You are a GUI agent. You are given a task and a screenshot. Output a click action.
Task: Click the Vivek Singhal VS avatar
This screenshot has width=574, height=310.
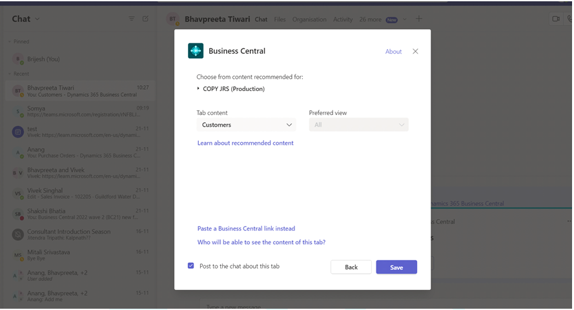click(x=17, y=194)
